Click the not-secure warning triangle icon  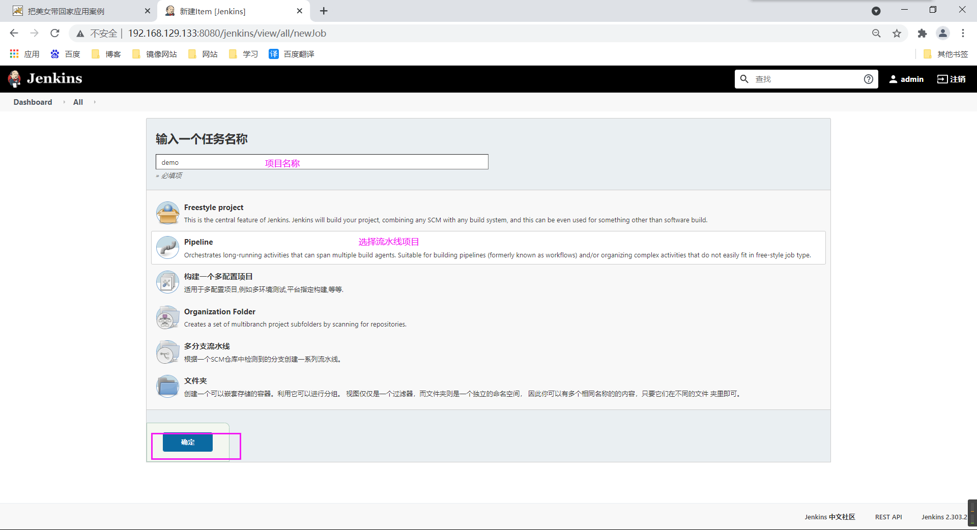point(80,34)
